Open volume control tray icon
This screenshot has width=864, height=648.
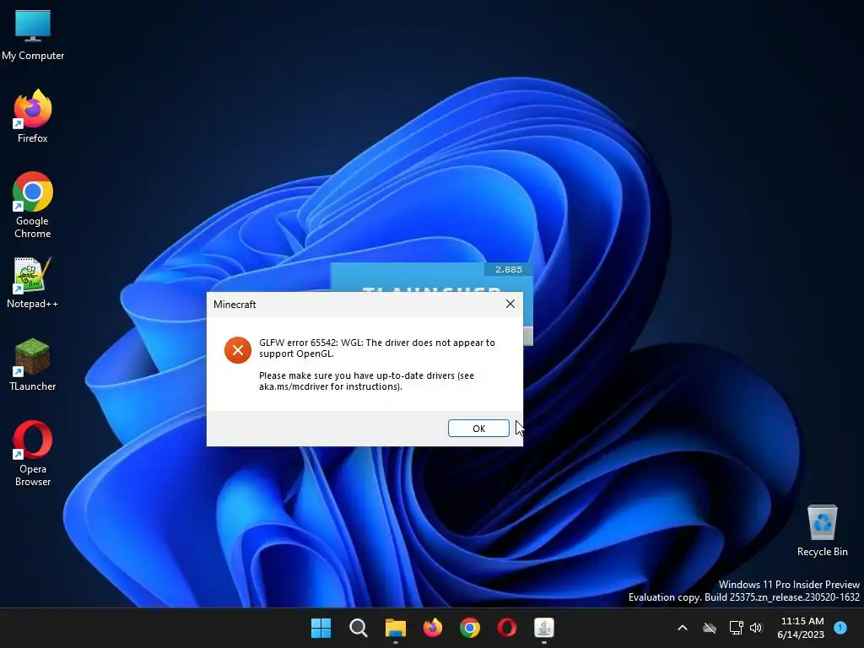click(x=756, y=628)
